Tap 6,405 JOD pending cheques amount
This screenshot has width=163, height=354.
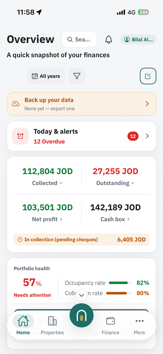[132, 239]
